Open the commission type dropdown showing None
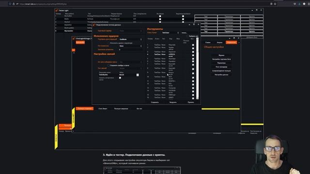 tap(130, 46)
